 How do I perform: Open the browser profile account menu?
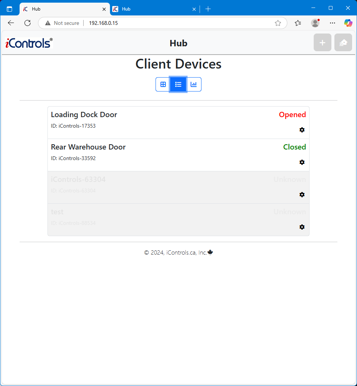pos(315,23)
